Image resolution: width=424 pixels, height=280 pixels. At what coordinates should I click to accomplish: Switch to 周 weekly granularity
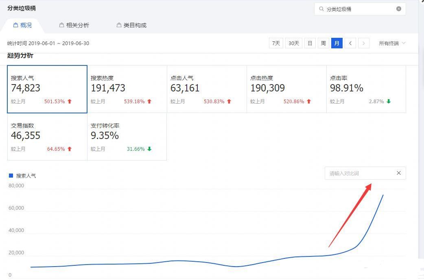click(323, 43)
